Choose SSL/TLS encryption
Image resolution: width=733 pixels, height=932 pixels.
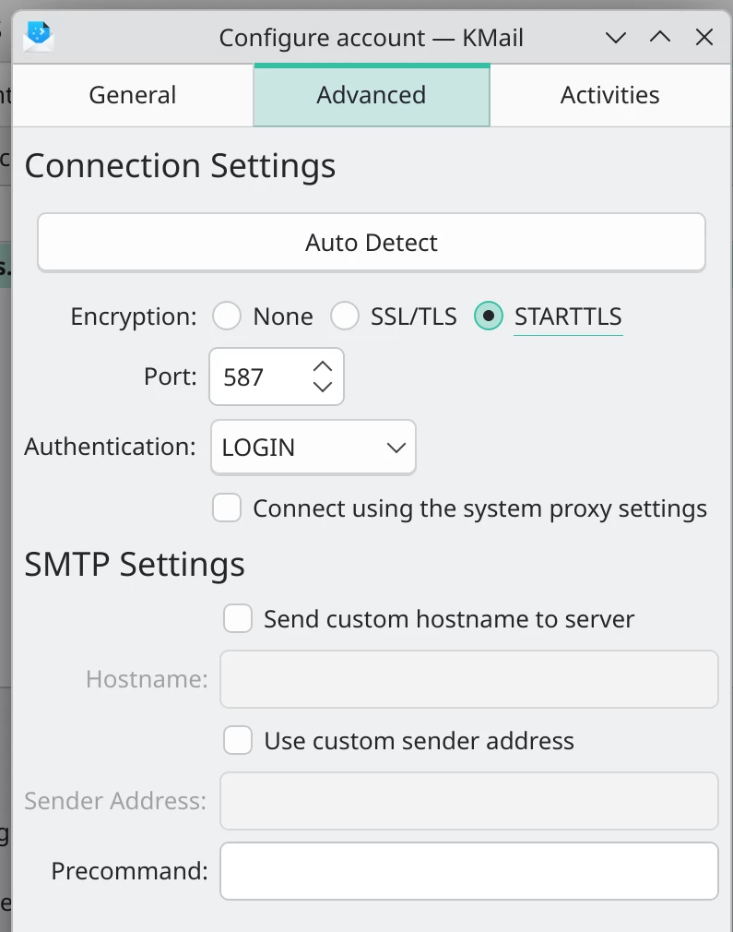point(345,317)
